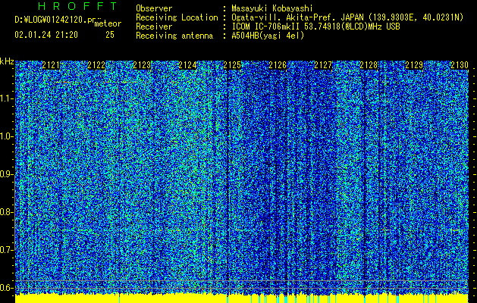This screenshot has width=477, height=303.
Task: Click the meteor count value 25
Action: [110, 35]
